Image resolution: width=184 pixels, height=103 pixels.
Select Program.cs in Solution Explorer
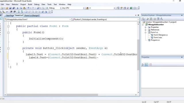pos(155,40)
